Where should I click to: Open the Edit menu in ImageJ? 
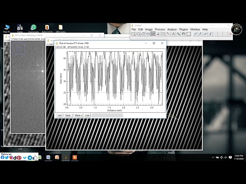pyautogui.click(x=140, y=30)
